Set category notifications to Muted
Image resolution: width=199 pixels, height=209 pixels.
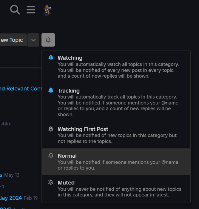[116, 189]
